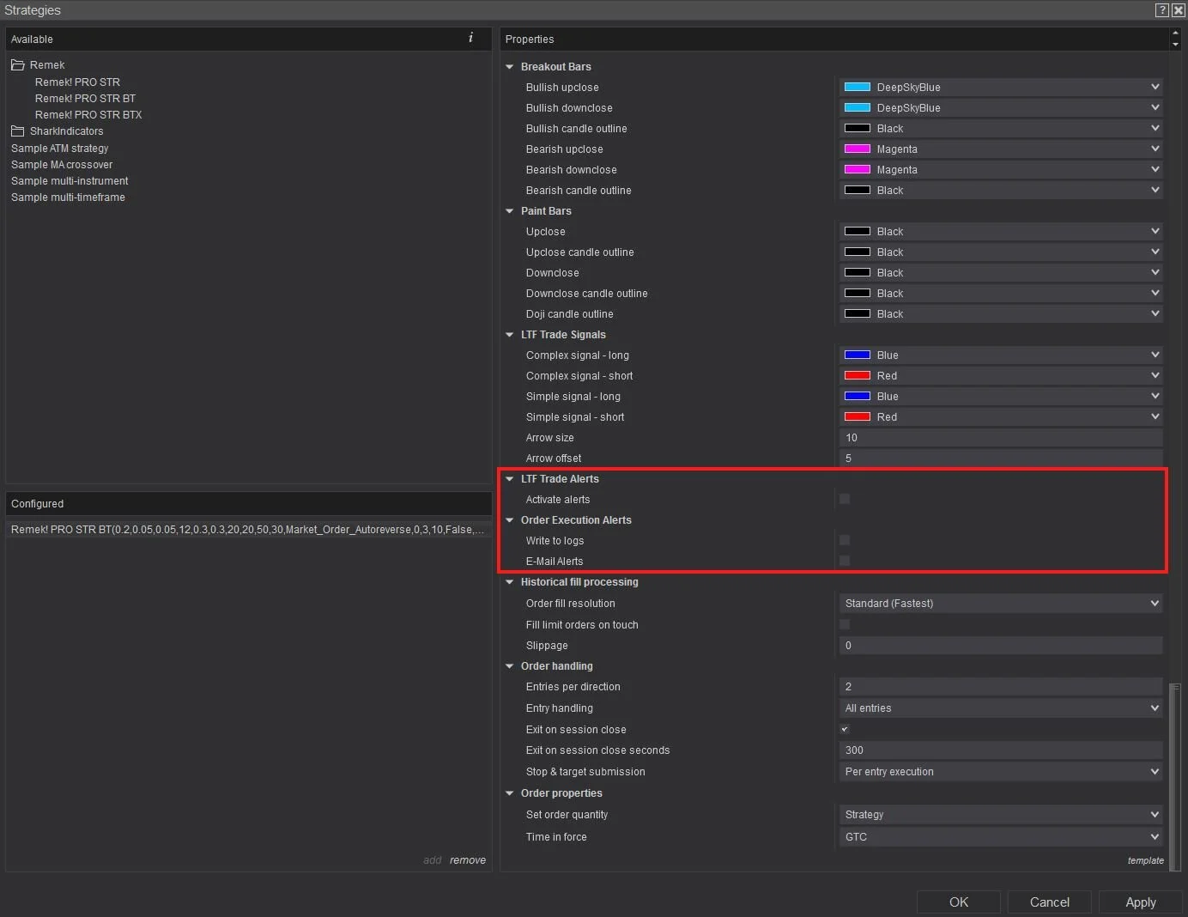Click Simple signal - long Blue swatch
Screen dimensions: 1188x917
coord(858,396)
